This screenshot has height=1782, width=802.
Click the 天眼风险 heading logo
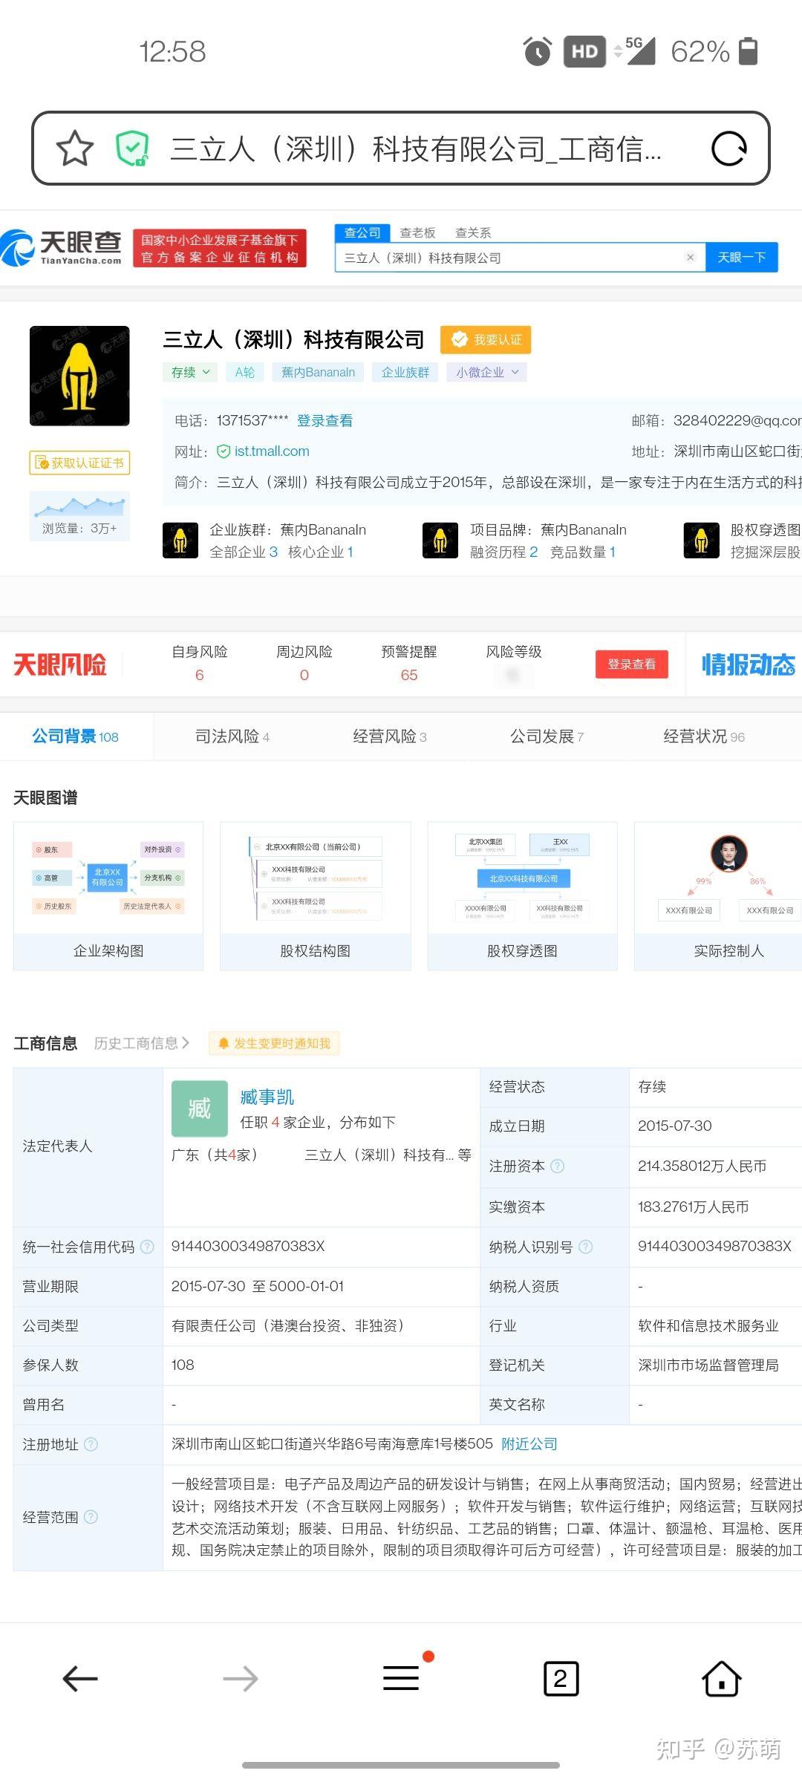pos(60,665)
